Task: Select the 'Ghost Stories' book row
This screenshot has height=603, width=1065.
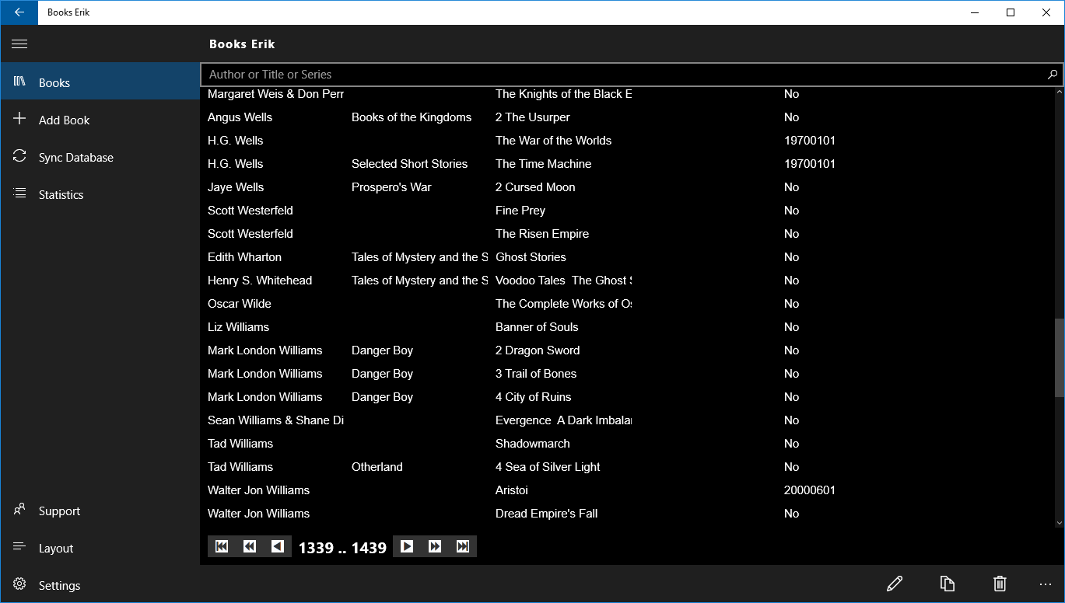Action: 627,257
